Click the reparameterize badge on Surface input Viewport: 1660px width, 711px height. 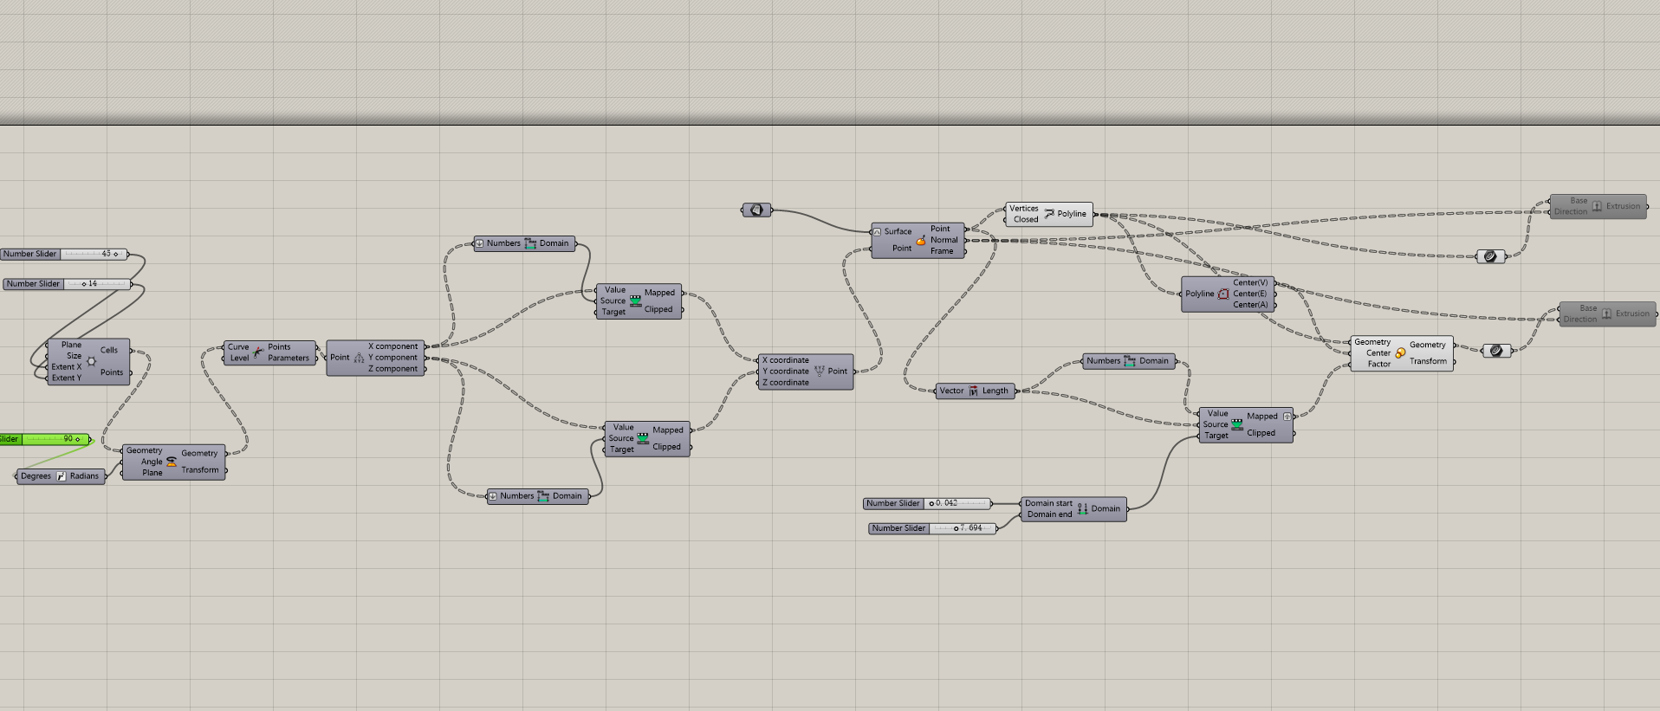point(878,232)
